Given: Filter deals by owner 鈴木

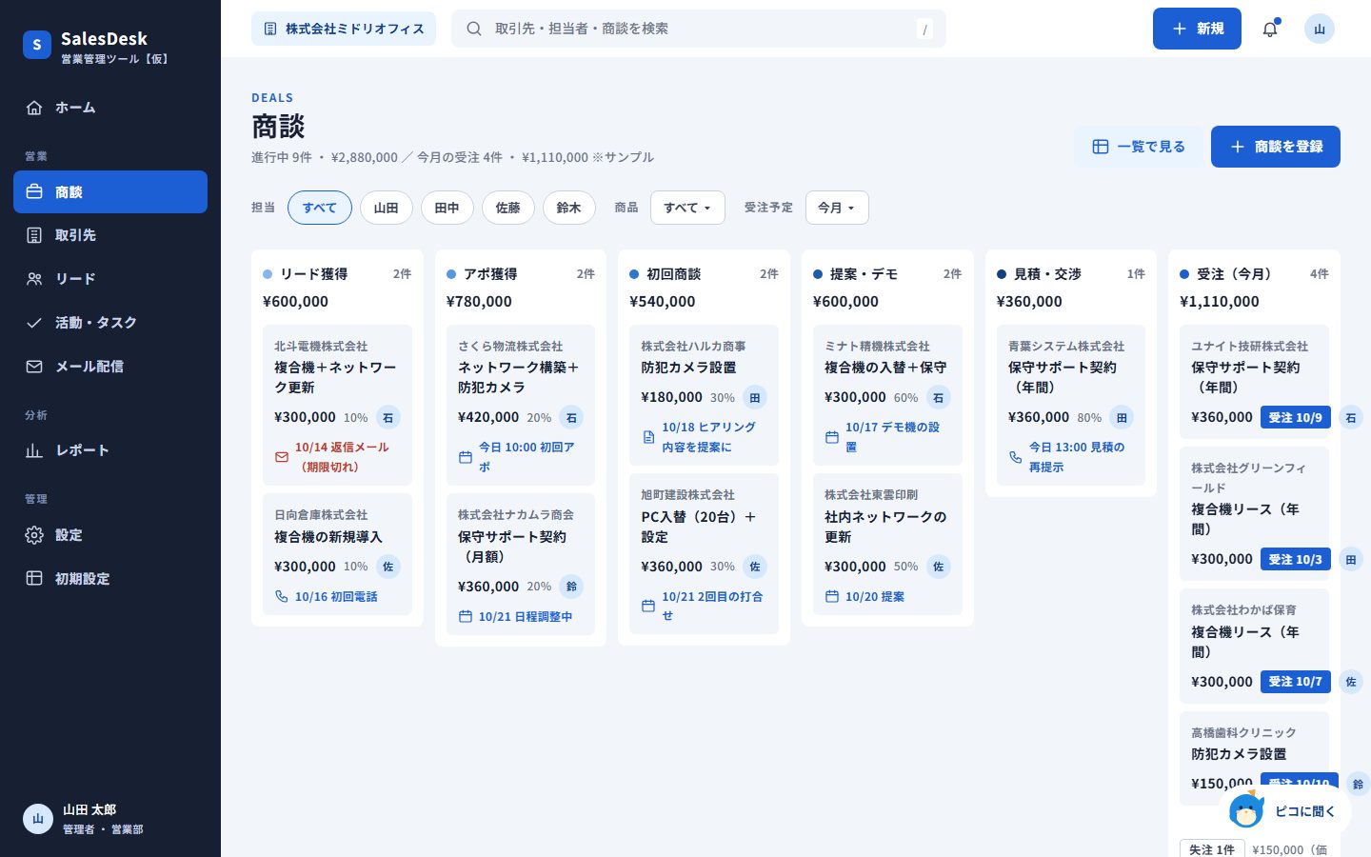Looking at the screenshot, I should [569, 208].
